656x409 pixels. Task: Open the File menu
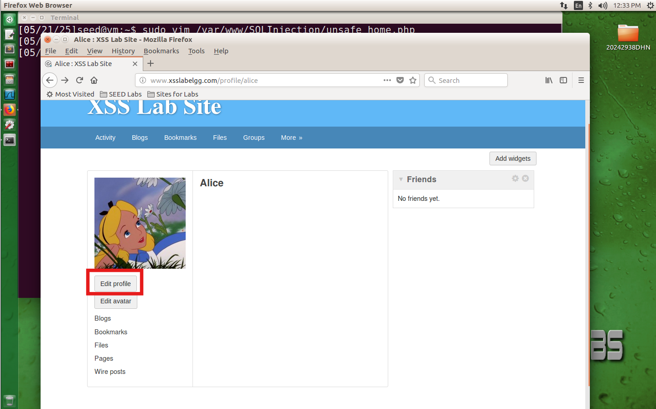coord(51,51)
